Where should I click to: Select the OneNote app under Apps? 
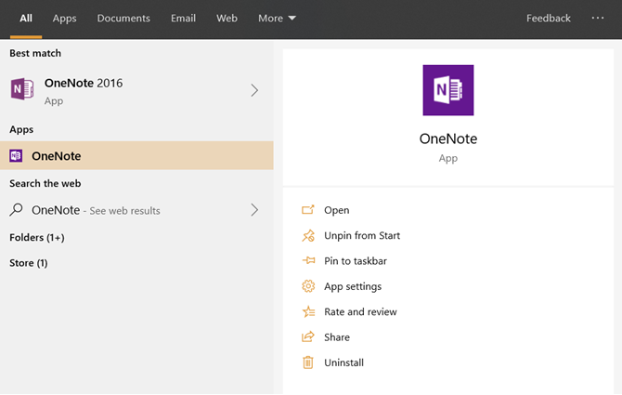(56, 156)
